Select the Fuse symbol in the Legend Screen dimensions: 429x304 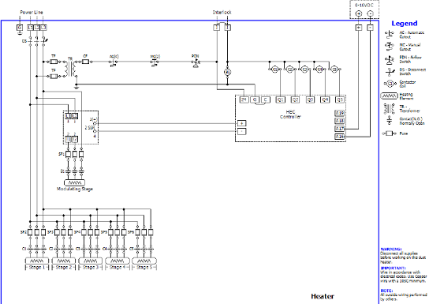390,133
